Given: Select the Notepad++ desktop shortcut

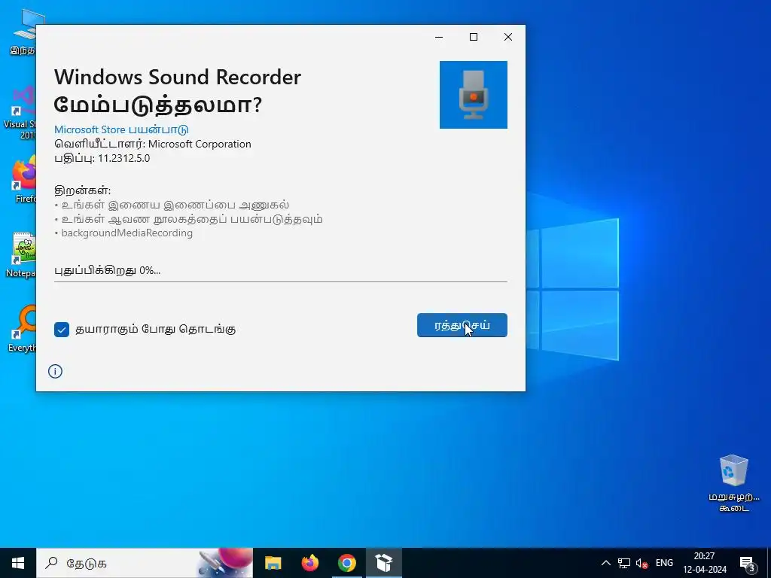Looking at the screenshot, I should click(20, 254).
